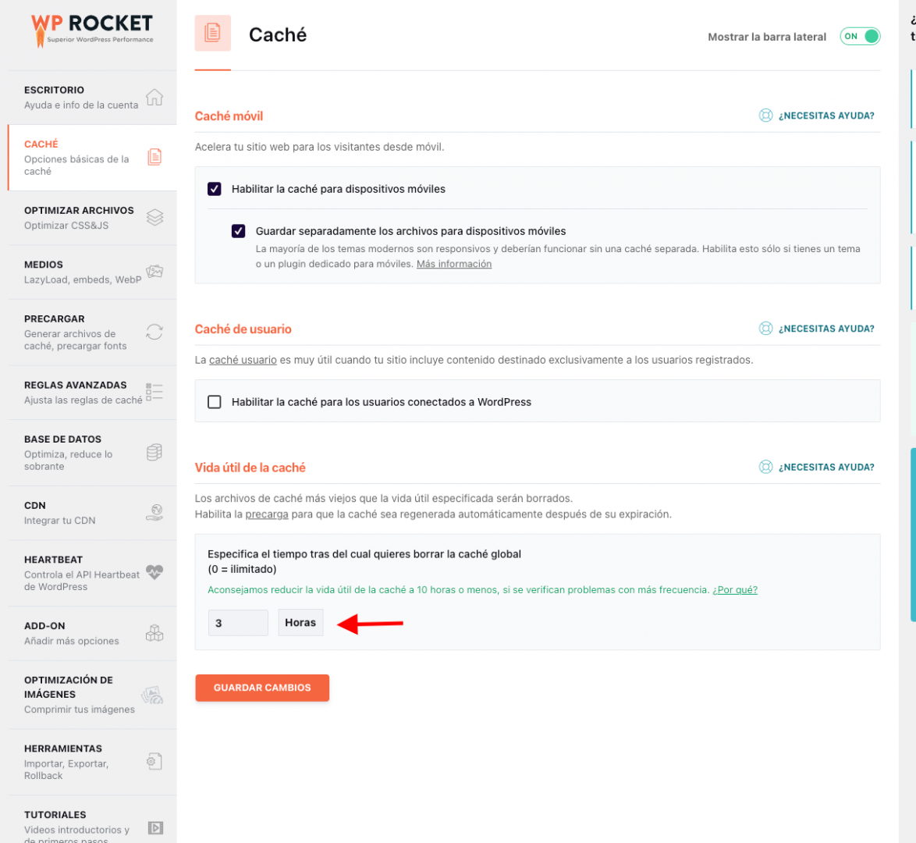Go to the Add-on section
This screenshot has width=916, height=843.
coord(92,633)
